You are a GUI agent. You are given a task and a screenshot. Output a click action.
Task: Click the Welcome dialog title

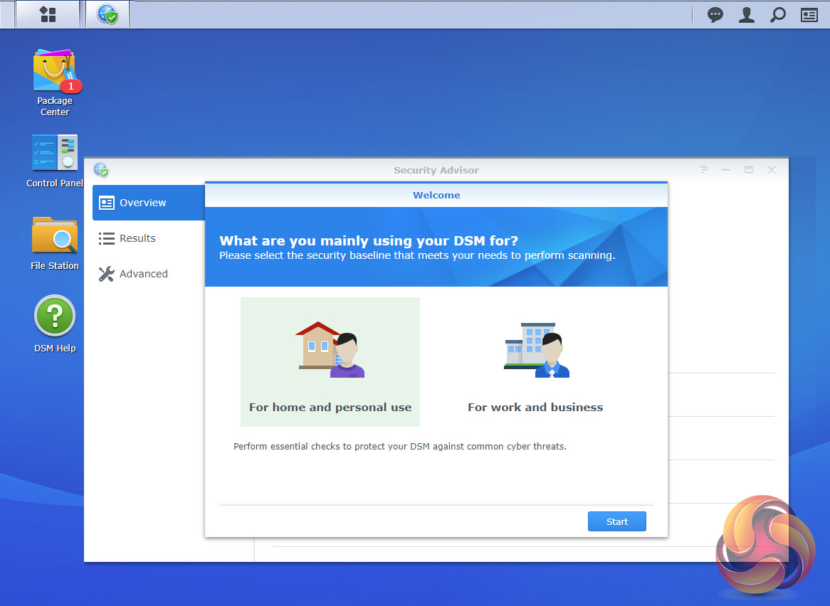[436, 195]
